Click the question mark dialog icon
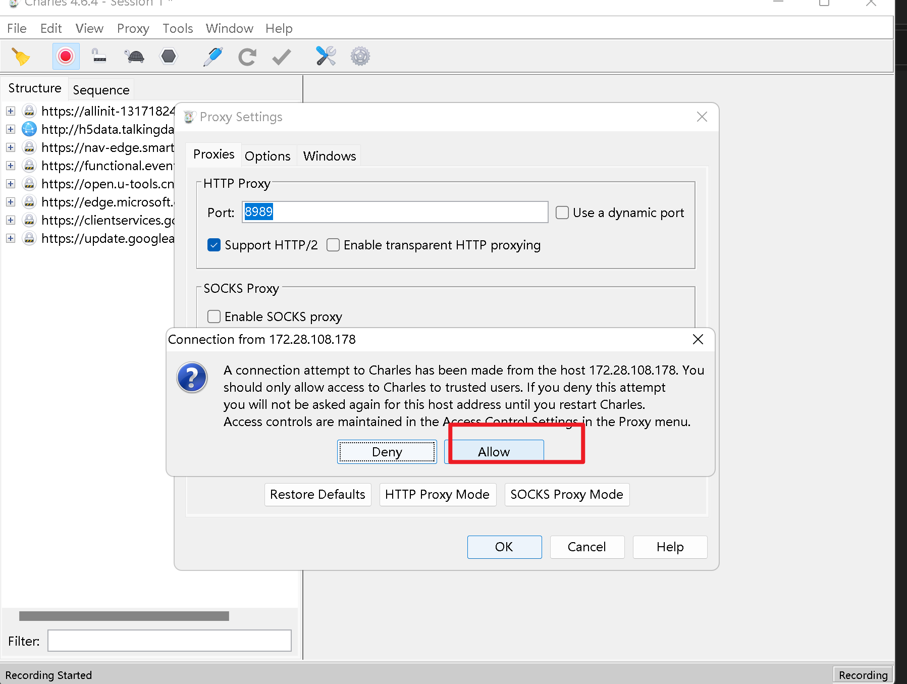Viewport: 907px width, 684px height. (192, 377)
